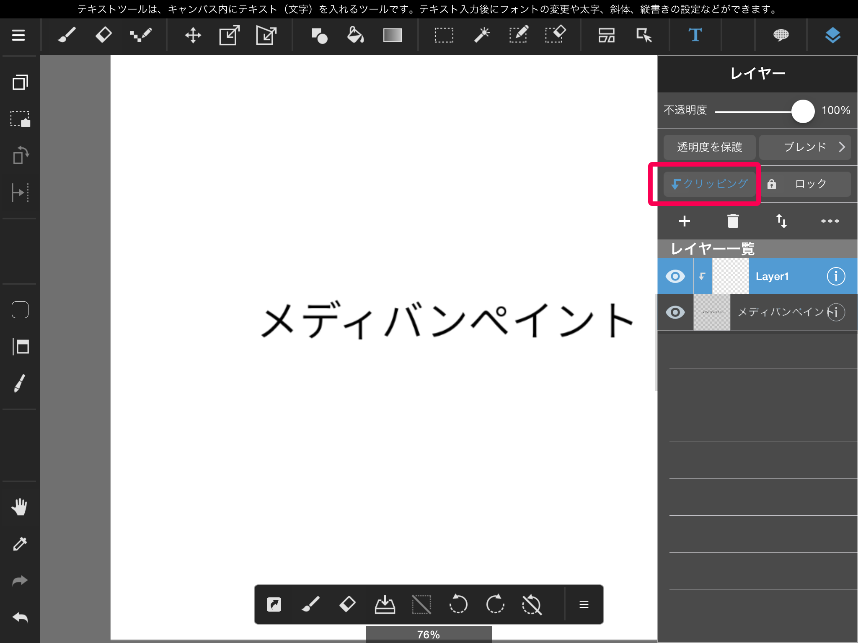Viewport: 858px width, 643px height.
Task: Click the save icon in bottom bar
Action: [385, 604]
